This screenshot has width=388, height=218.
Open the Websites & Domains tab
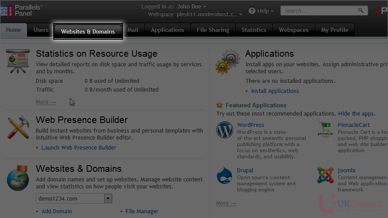[88, 31]
